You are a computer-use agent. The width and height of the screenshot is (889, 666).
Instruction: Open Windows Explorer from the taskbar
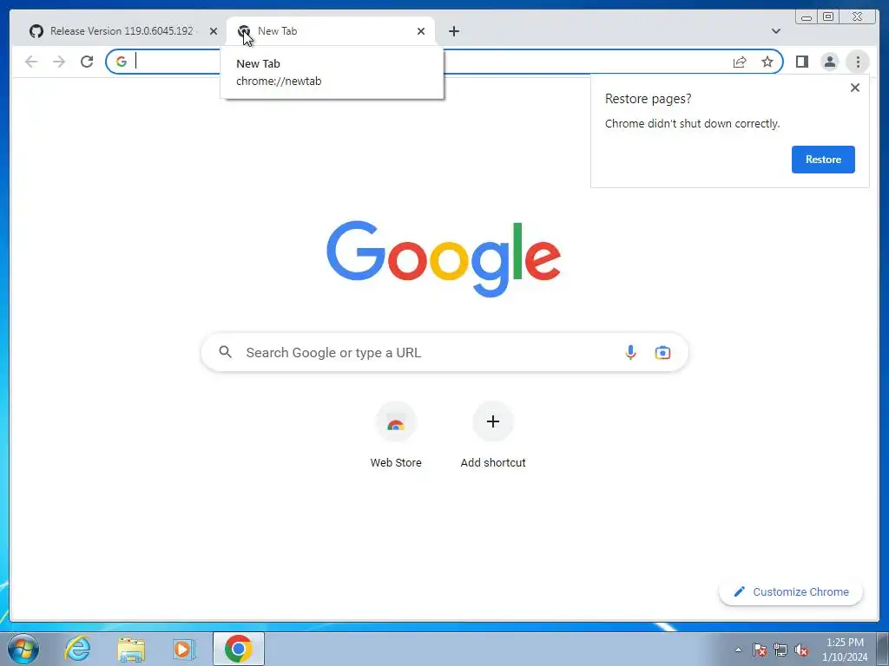click(x=131, y=649)
